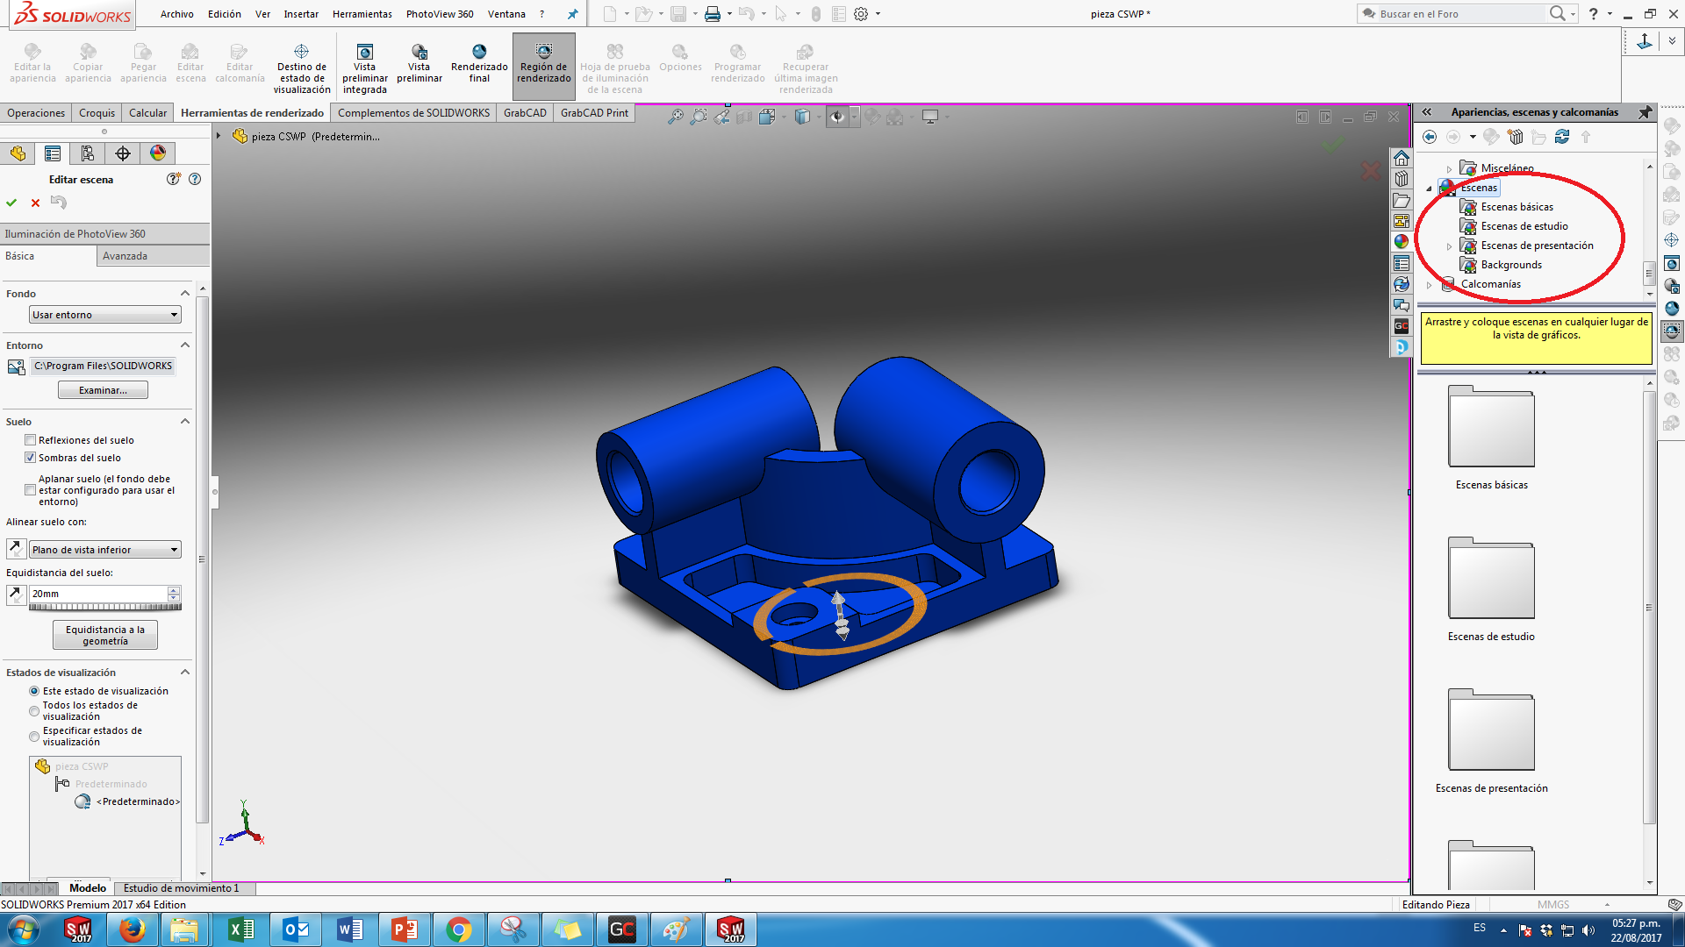The height and width of the screenshot is (947, 1685).
Task: Undo changes in Editar escena panel
Action: pyautogui.click(x=59, y=203)
